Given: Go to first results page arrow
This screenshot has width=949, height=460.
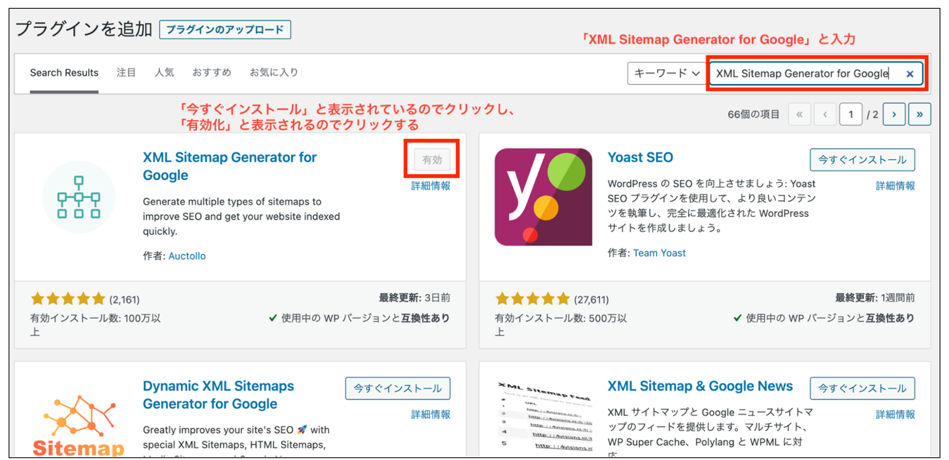Looking at the screenshot, I should coord(799,115).
